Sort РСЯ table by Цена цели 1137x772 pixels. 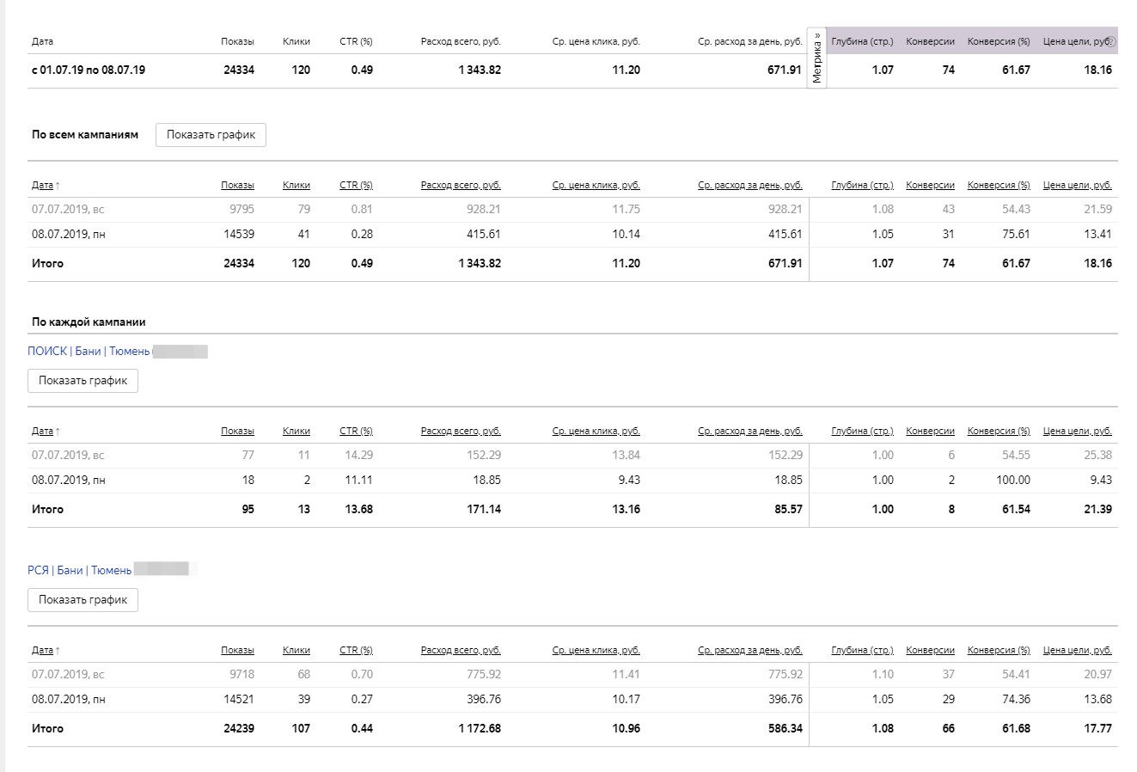[x=1077, y=651]
